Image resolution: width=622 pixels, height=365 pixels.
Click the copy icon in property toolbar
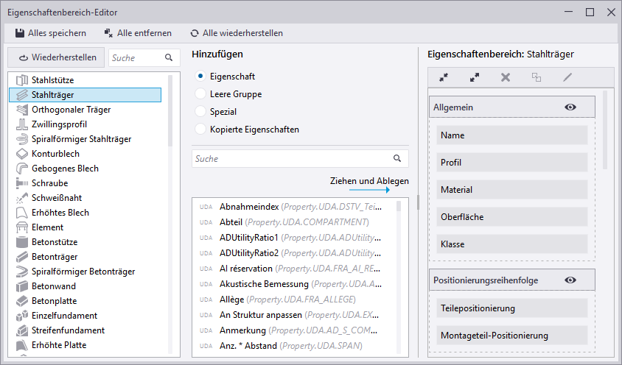pyautogui.click(x=537, y=77)
